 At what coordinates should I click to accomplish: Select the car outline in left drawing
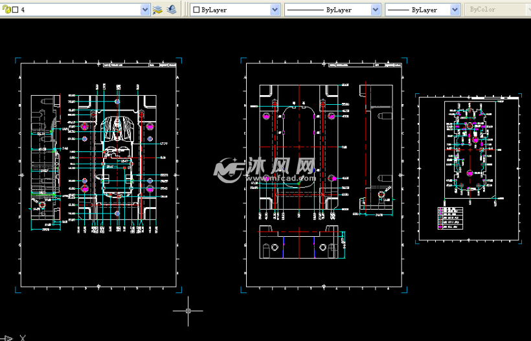tap(117, 157)
